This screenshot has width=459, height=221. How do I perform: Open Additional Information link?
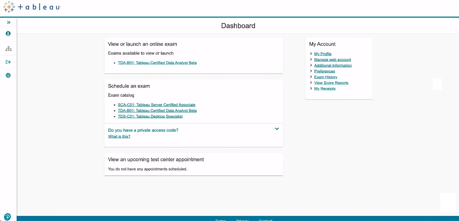coord(333,66)
